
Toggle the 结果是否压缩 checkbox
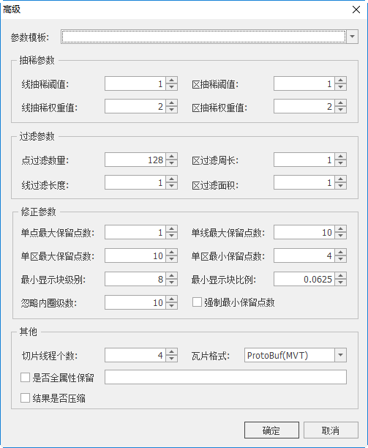[x=25, y=397]
